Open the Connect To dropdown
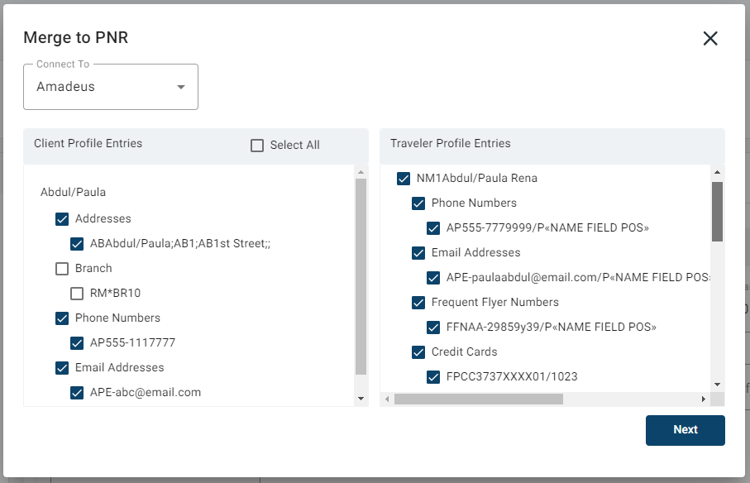This screenshot has width=750, height=483. 111,86
